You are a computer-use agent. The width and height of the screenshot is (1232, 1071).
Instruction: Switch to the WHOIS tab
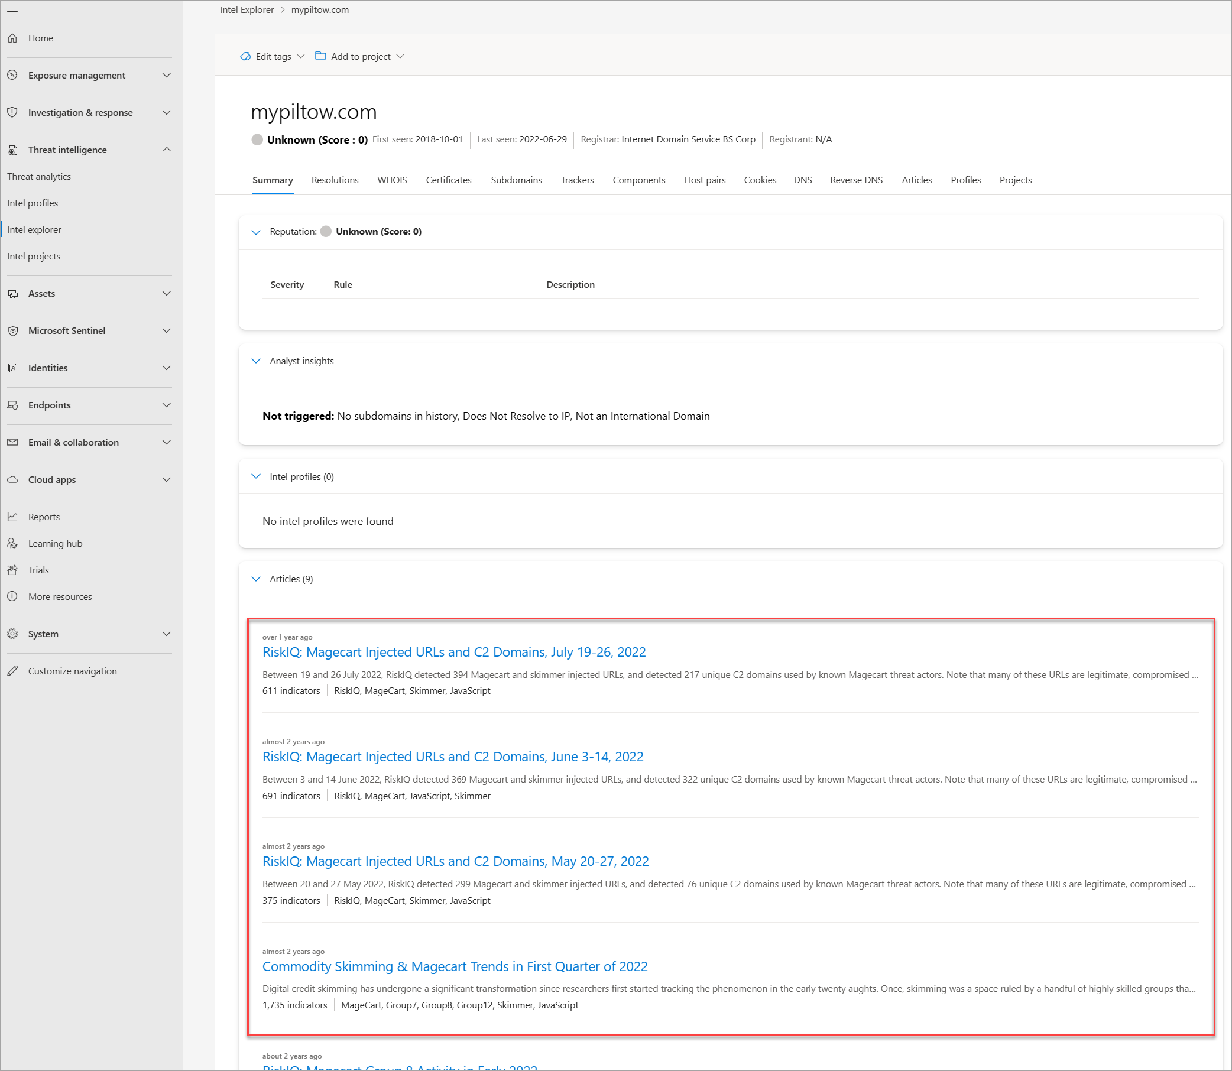tap(392, 180)
